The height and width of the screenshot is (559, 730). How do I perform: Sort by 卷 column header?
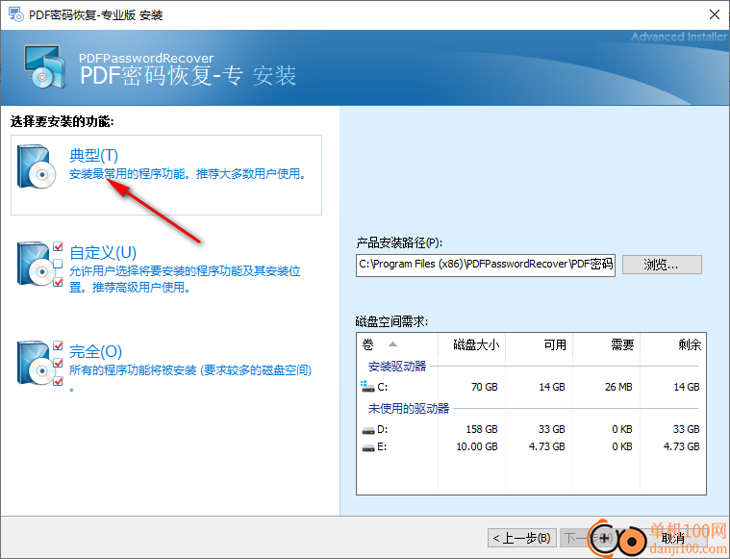[x=397, y=344]
